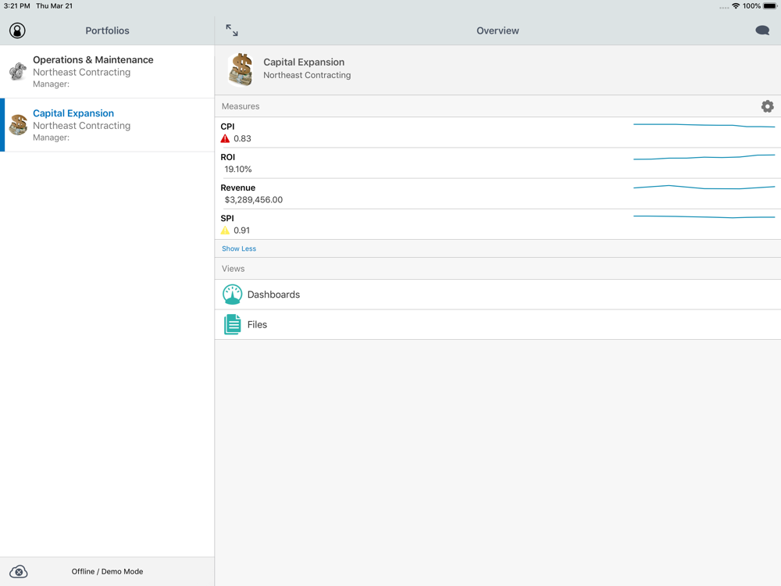Viewport: 781px width, 586px height.
Task: Open the Measures settings gear
Action: coord(767,106)
